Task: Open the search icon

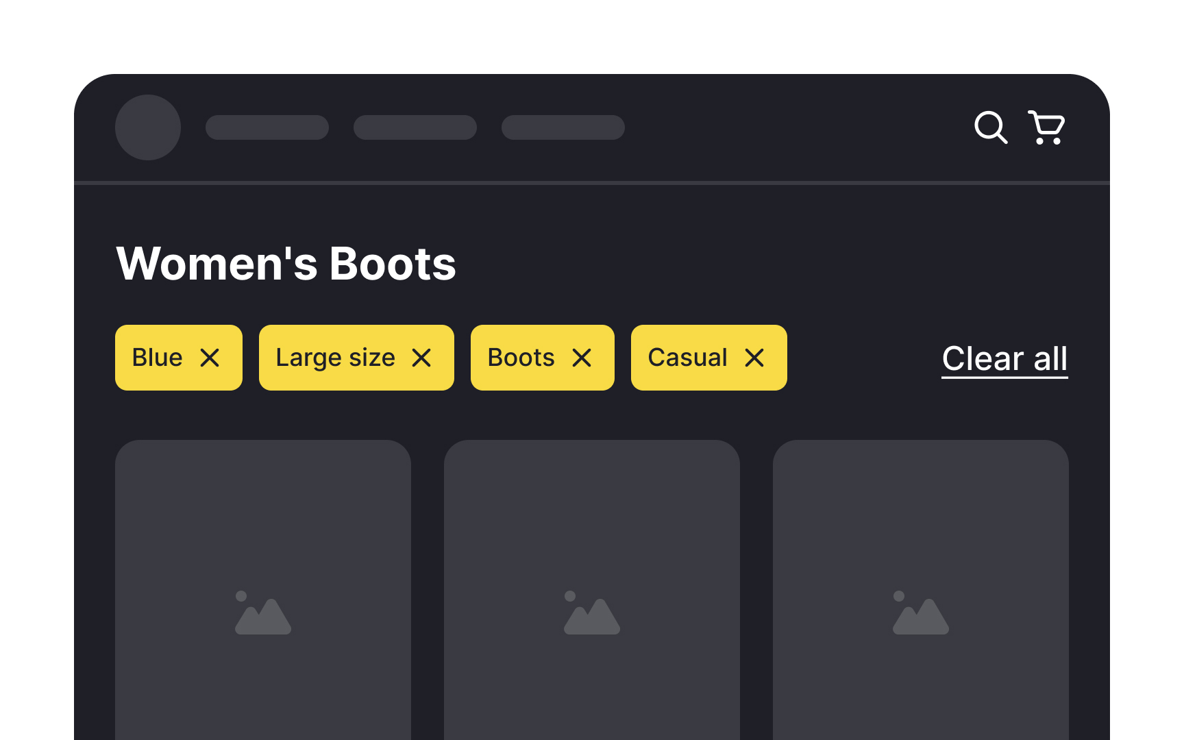Action: [x=991, y=127]
